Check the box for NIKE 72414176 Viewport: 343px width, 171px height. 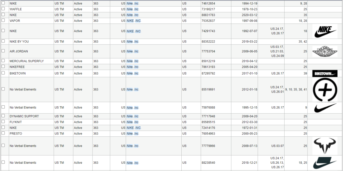[3, 127]
